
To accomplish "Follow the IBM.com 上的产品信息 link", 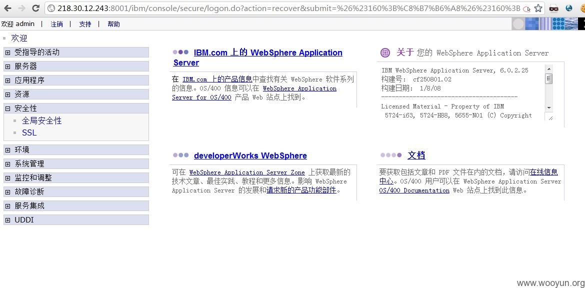I will 217,79.
